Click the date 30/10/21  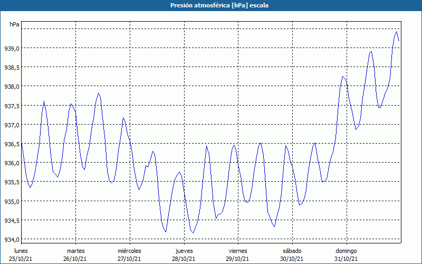[292, 259]
